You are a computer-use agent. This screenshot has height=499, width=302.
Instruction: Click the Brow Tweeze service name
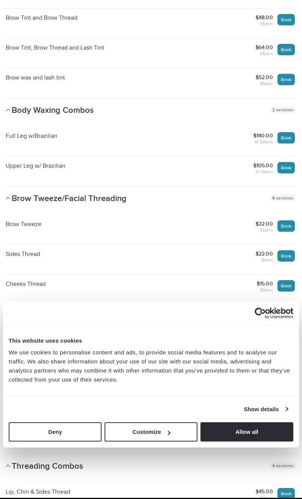[x=23, y=224]
